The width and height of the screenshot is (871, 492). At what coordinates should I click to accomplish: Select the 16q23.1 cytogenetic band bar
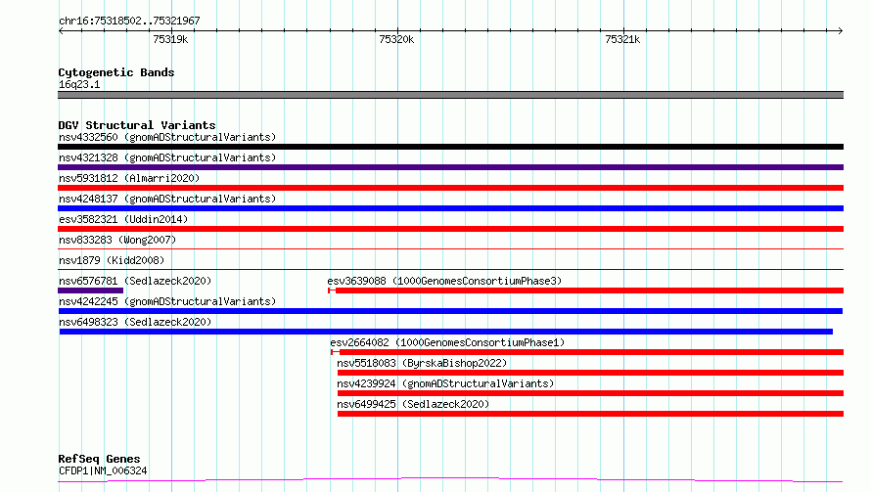point(450,95)
